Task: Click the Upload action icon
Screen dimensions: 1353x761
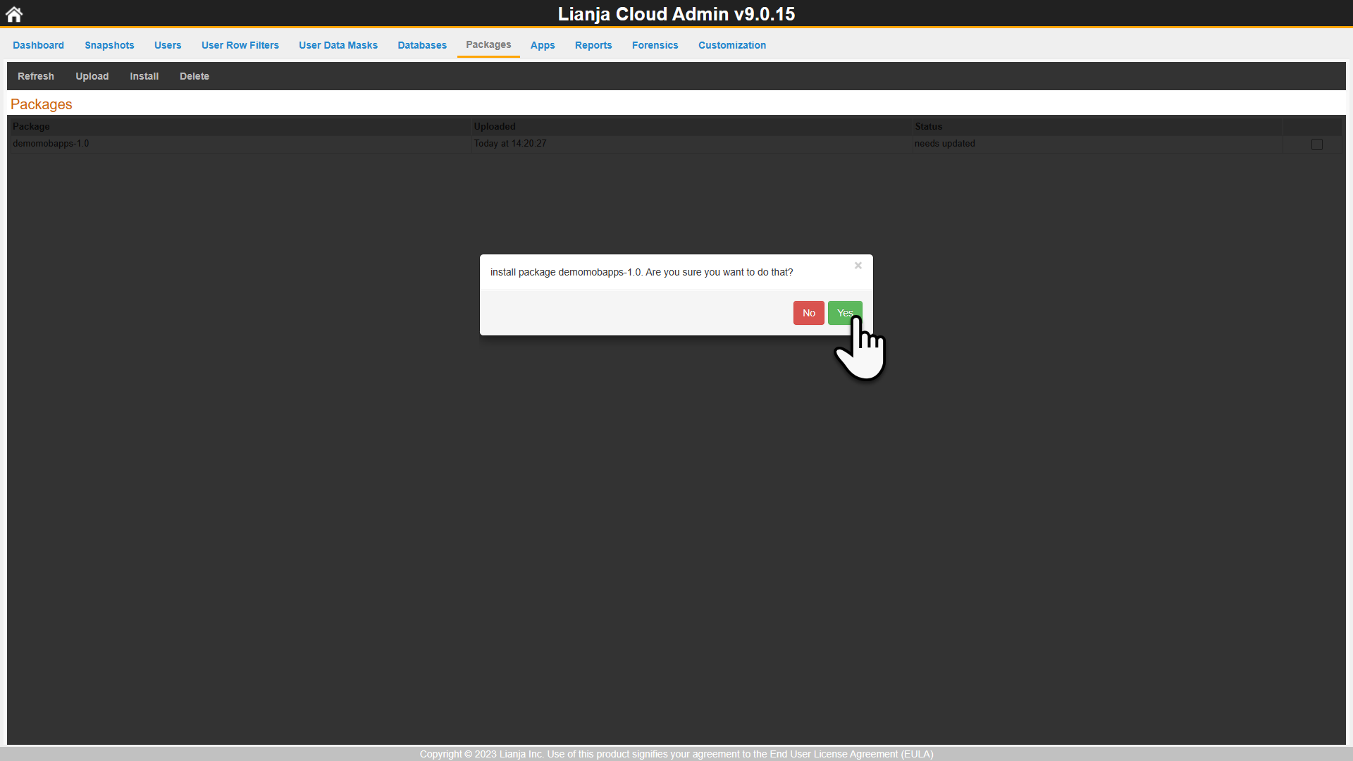Action: tap(92, 75)
